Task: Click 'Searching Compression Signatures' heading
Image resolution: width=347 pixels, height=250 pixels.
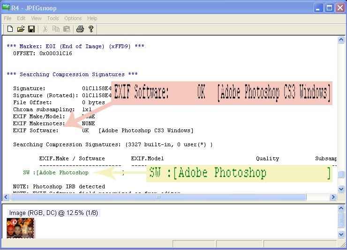Action: (x=72, y=74)
